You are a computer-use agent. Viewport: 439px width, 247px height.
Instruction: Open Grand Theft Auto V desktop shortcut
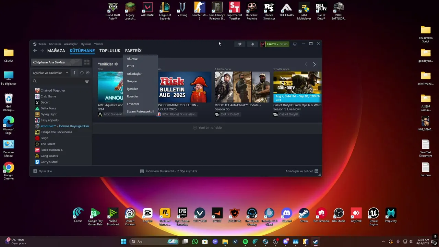click(112, 11)
